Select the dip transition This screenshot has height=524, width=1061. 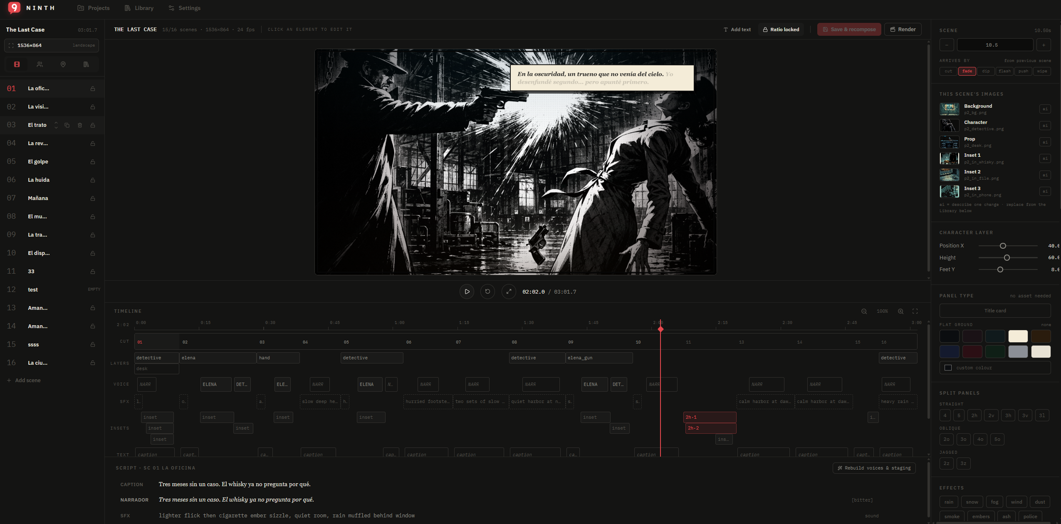(x=986, y=71)
